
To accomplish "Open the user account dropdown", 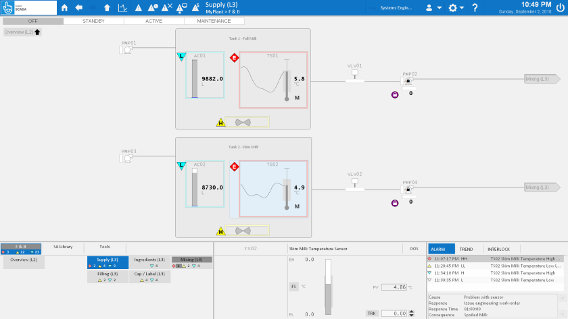I will tap(433, 8).
